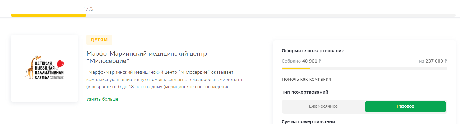Image resolution: width=460 pixels, height=124 pixels.
Task: Click the Помочь как компания link
Action: [306, 79]
